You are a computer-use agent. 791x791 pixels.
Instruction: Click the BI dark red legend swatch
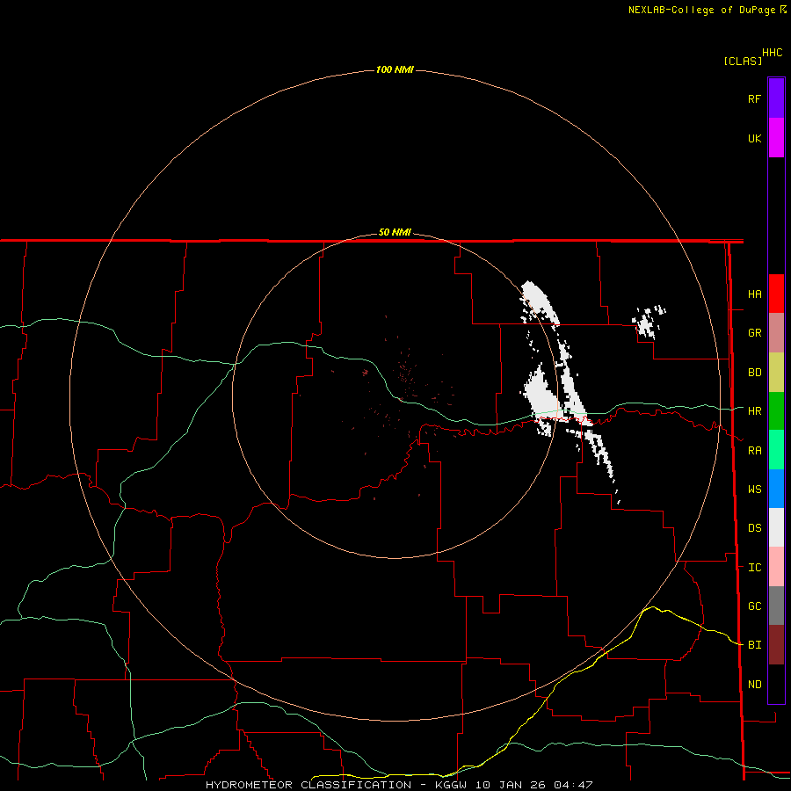776,645
